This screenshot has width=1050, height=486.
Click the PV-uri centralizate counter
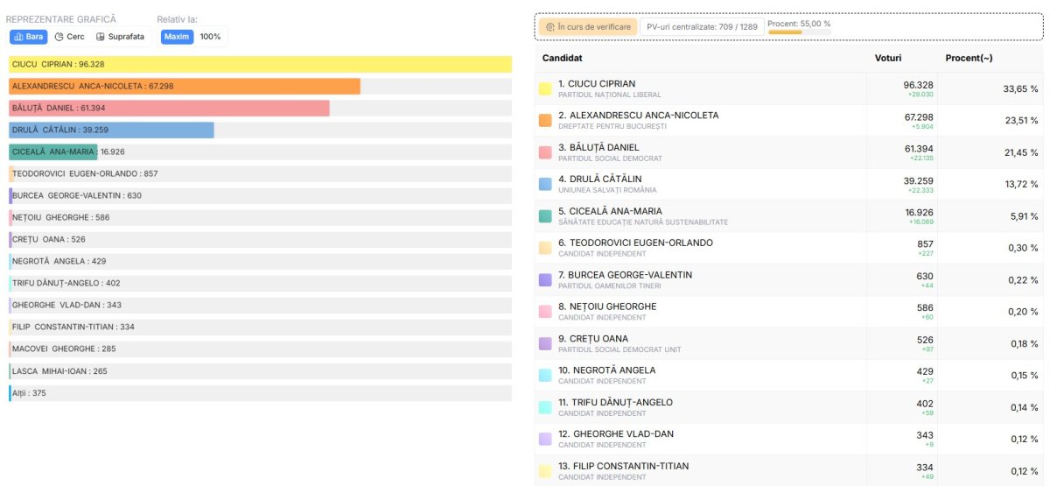(701, 27)
